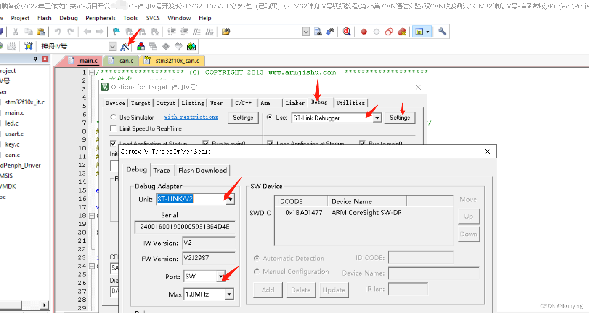The width and height of the screenshot is (589, 313).
Task: Click the with restrictions link
Action: click(x=191, y=117)
